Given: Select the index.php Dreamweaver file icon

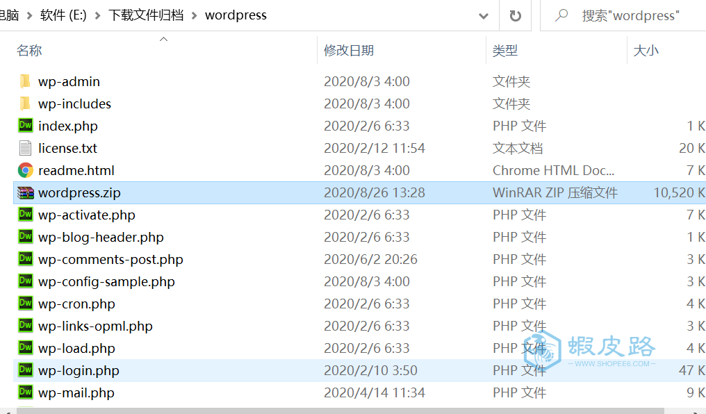Looking at the screenshot, I should point(26,126).
